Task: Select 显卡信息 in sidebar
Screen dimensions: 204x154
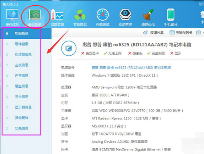Action: click(x=22, y=97)
